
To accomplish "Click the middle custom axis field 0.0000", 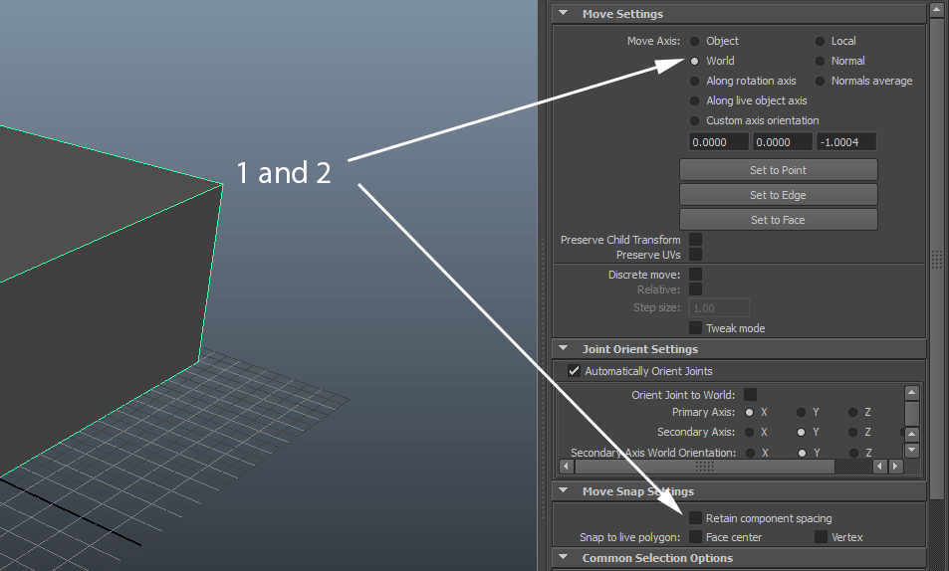I will coord(782,142).
